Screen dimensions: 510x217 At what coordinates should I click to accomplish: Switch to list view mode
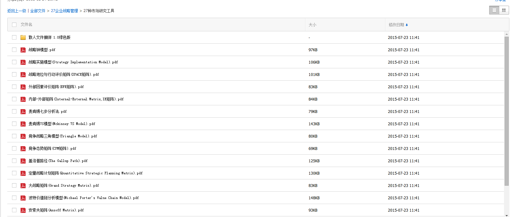coord(494,10)
